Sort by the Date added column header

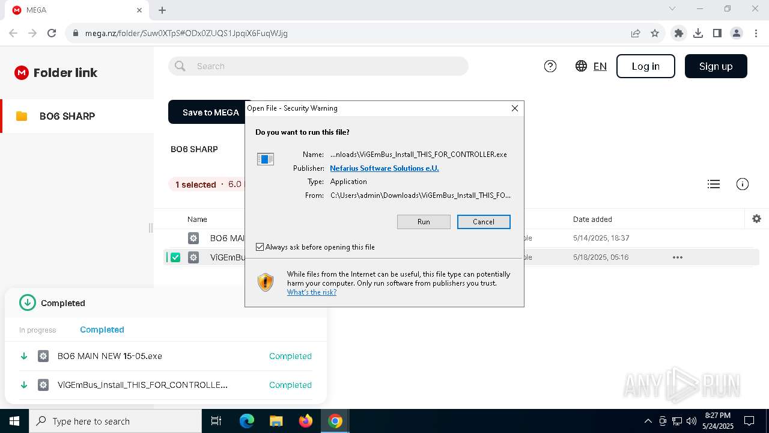click(x=592, y=220)
